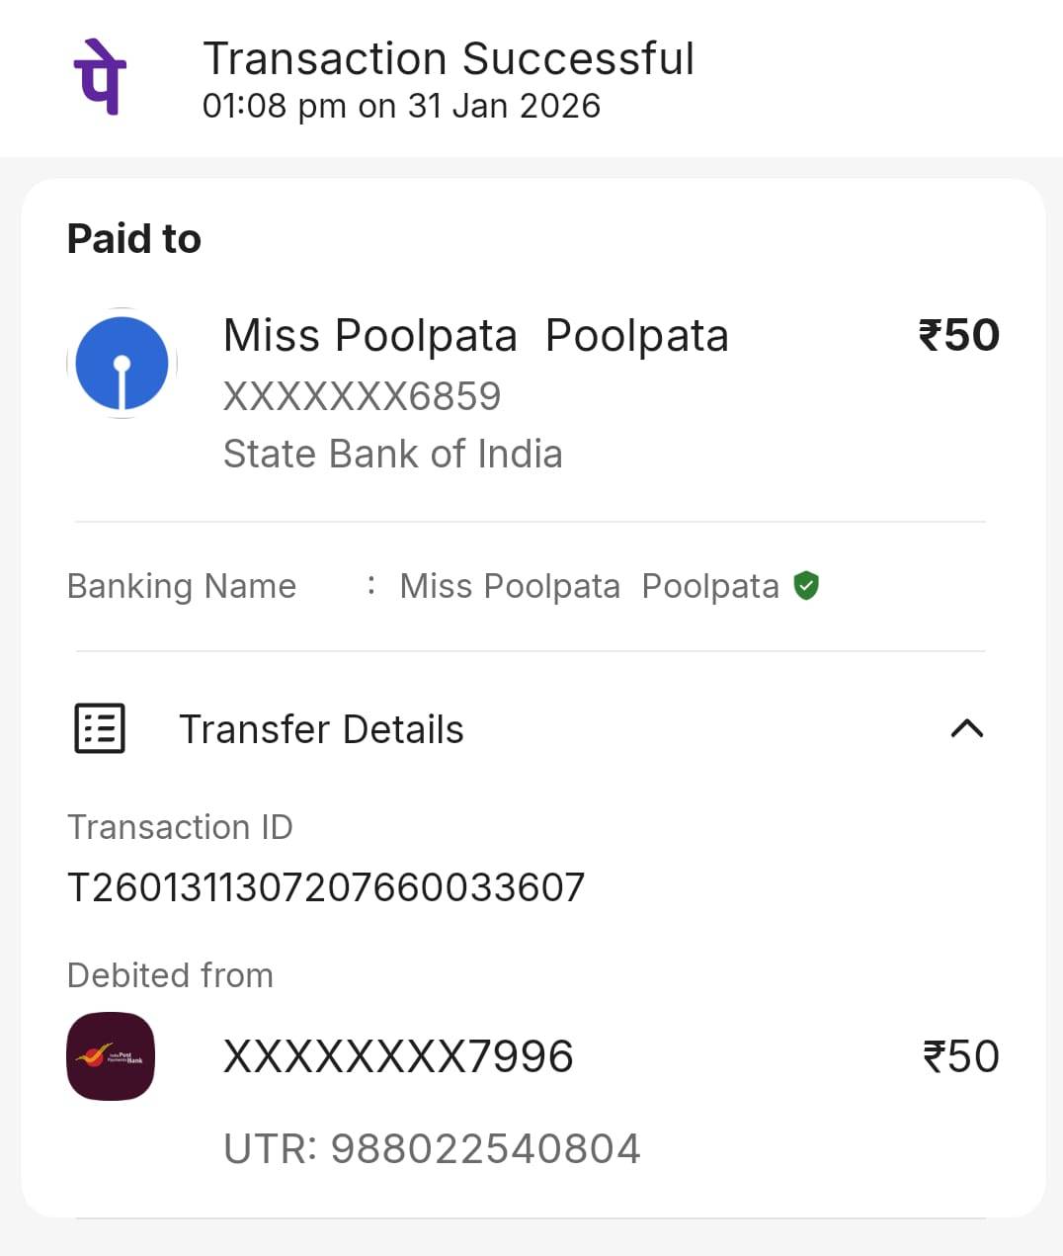Tap the State Bank of India text
The height and width of the screenshot is (1256, 1063).
pos(392,454)
